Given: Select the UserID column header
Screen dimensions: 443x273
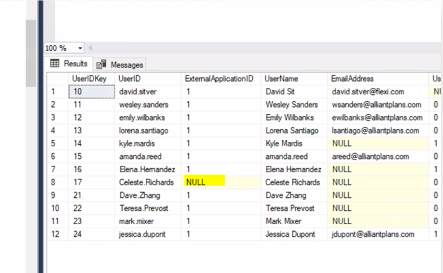Looking at the screenshot, I should (148, 79).
